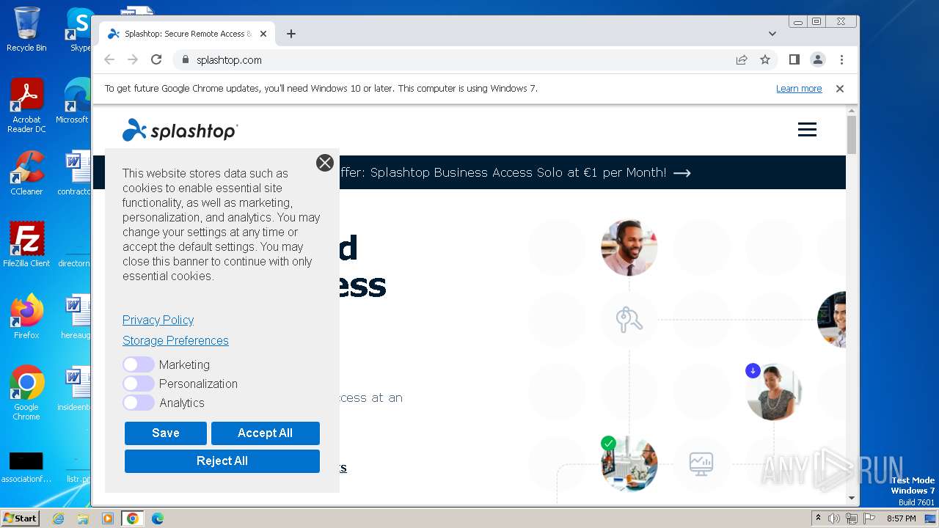Image resolution: width=939 pixels, height=528 pixels.
Task: Dismiss the Chrome update infobar
Action: [840, 89]
